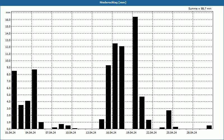Click the x-axis date "01.04.24"
Viewport: 224px width, 140px height.
tap(10, 133)
